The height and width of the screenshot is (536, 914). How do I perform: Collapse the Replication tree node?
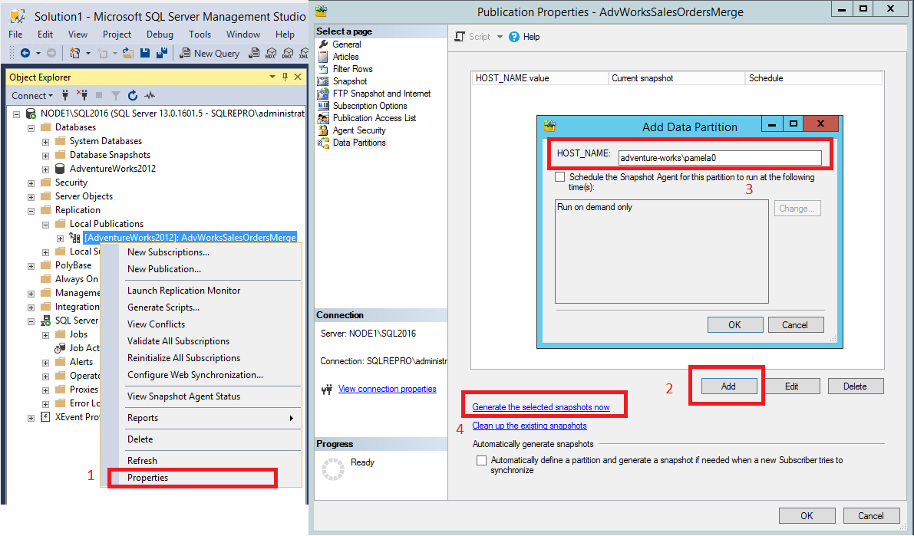click(31, 209)
